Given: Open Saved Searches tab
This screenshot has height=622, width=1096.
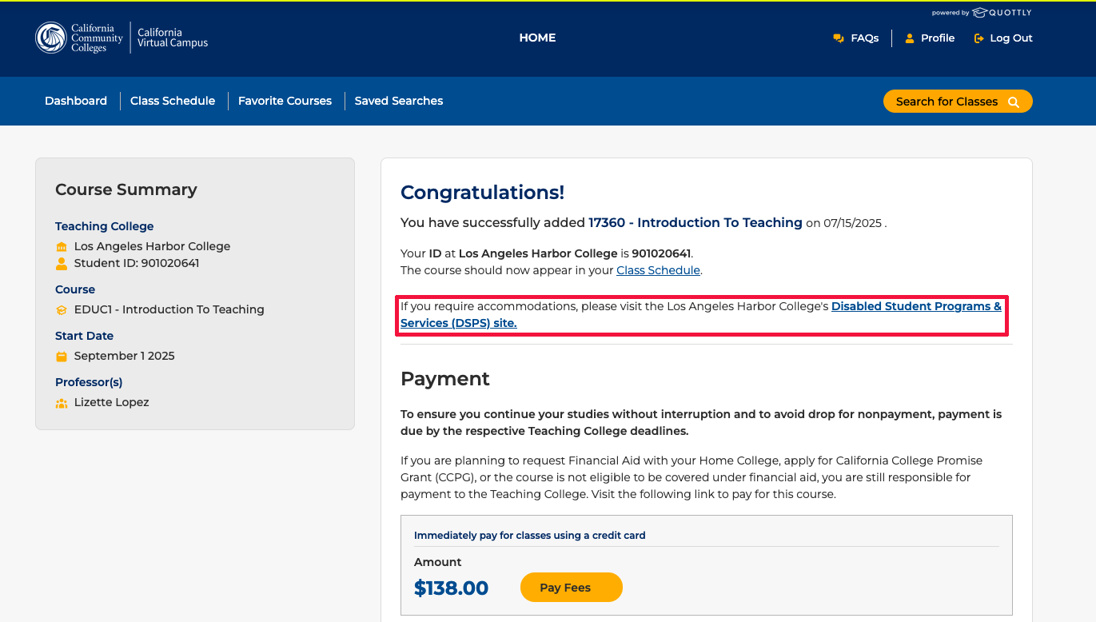Looking at the screenshot, I should (x=399, y=101).
